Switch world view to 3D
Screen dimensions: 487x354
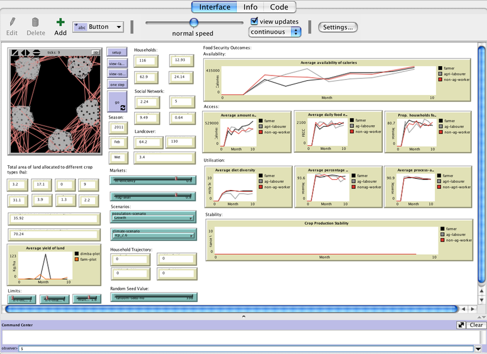[96, 53]
